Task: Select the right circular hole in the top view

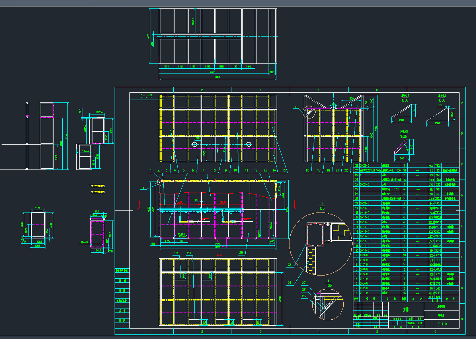Action: click(249, 144)
